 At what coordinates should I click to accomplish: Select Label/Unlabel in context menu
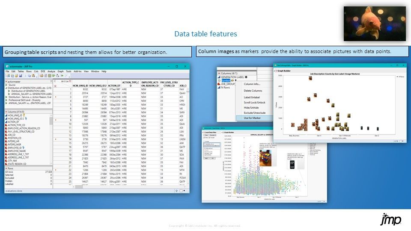252,97
